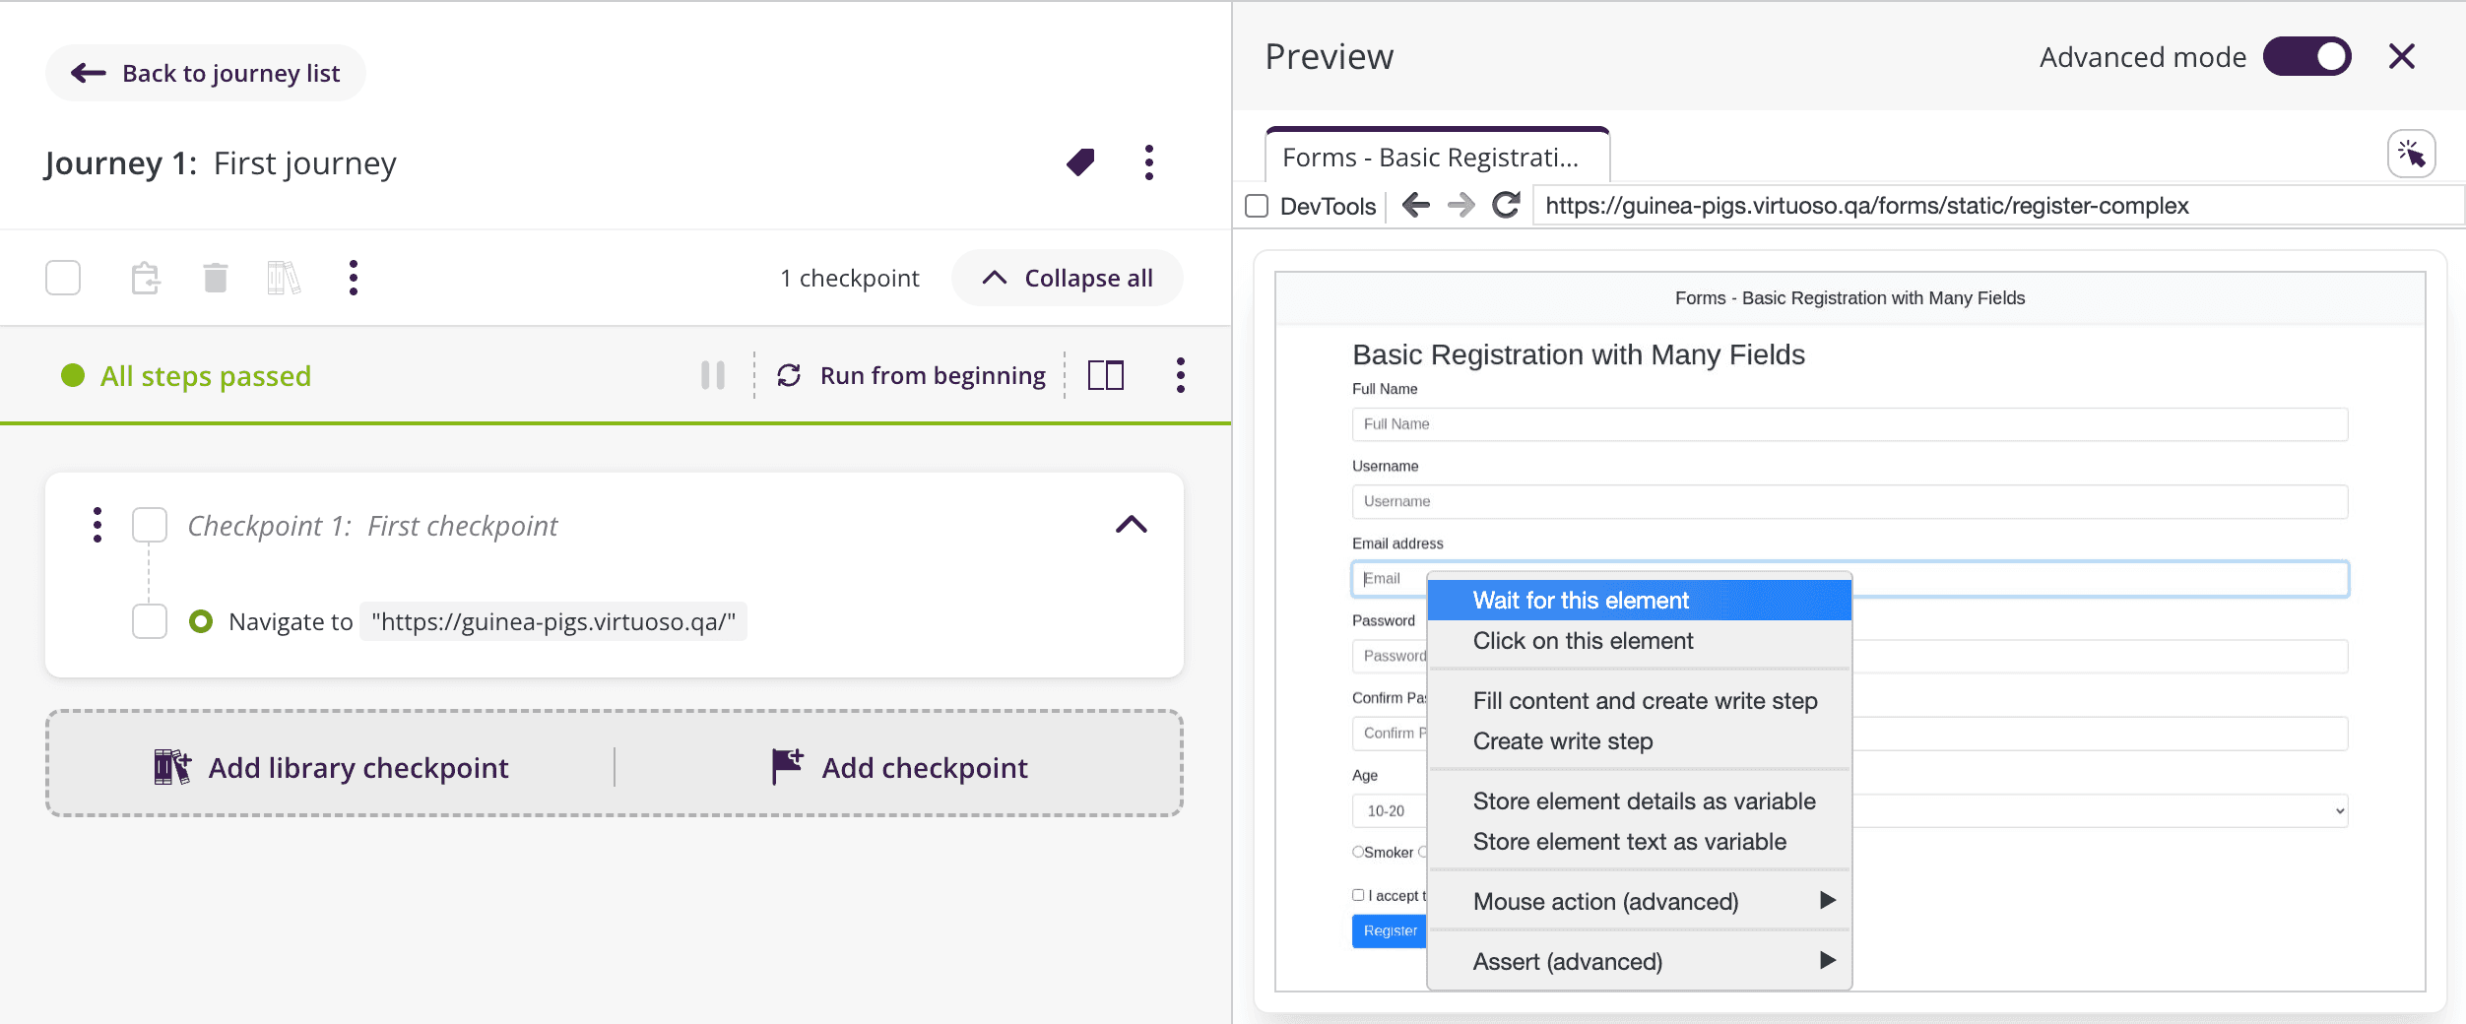Select 'Store element text as variable'

click(x=1629, y=842)
